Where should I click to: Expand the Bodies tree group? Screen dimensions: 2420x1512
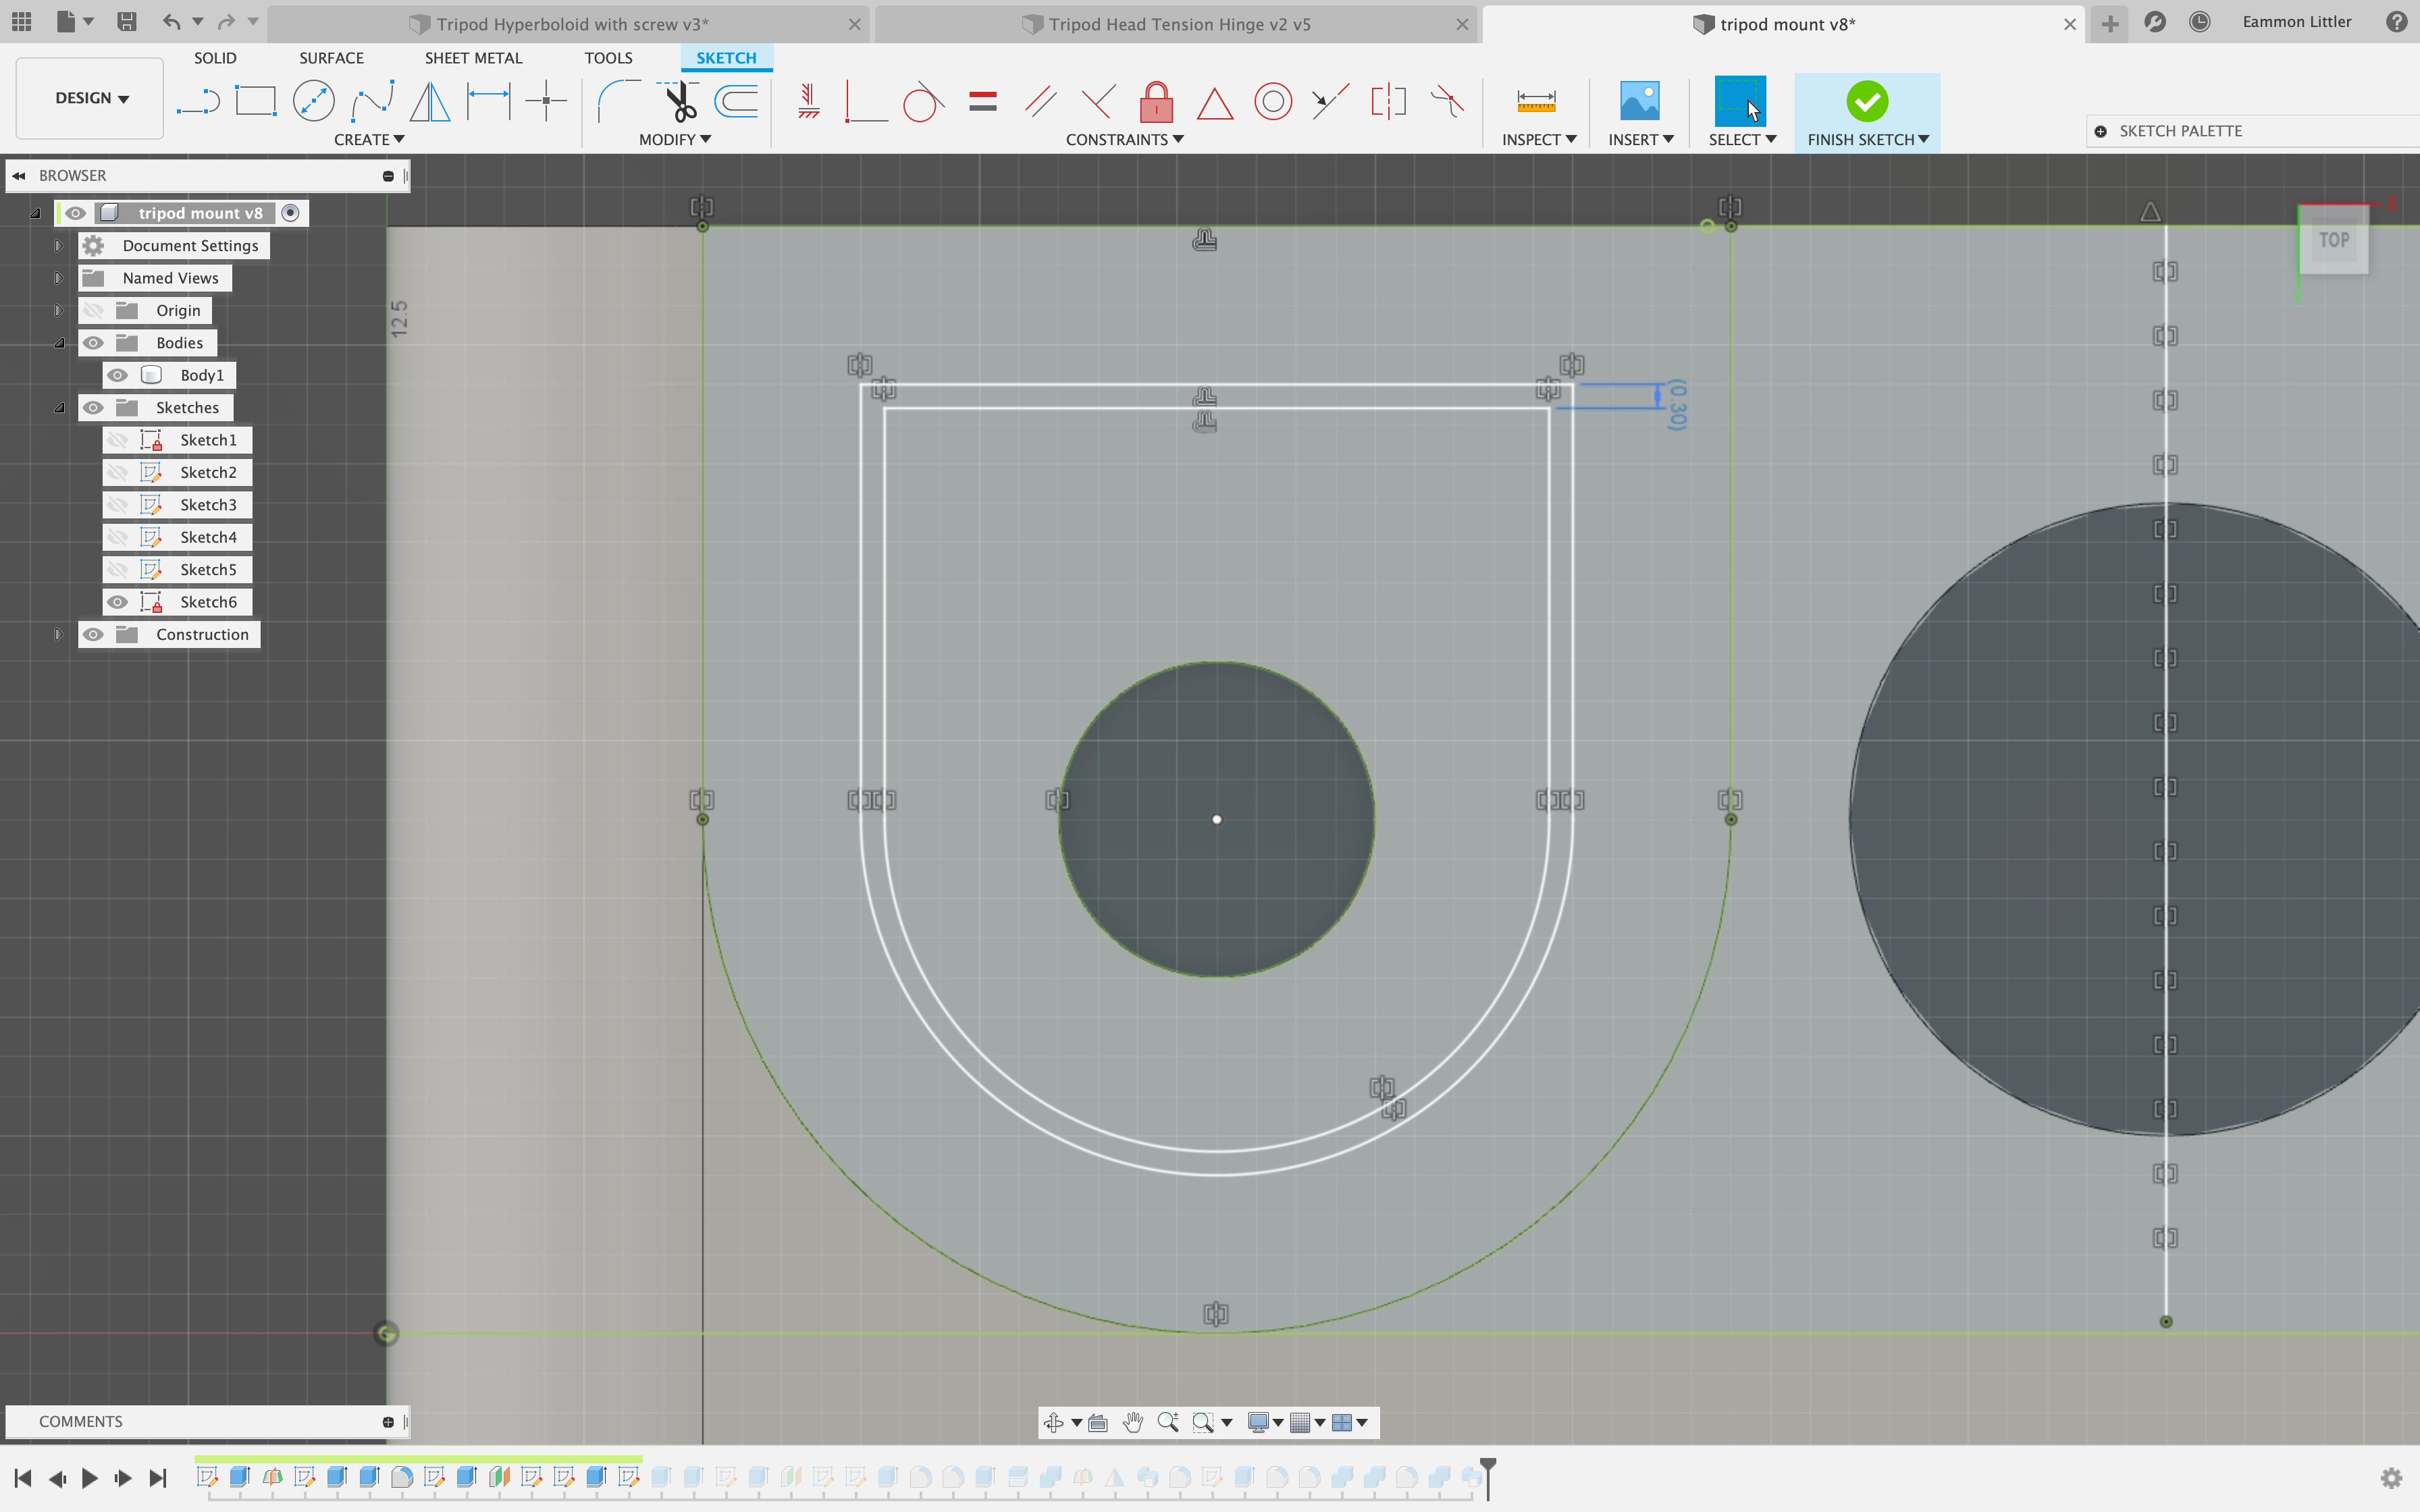[56, 342]
